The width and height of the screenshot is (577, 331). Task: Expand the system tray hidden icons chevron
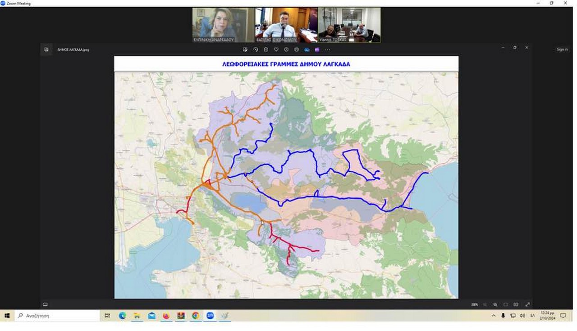click(x=494, y=316)
